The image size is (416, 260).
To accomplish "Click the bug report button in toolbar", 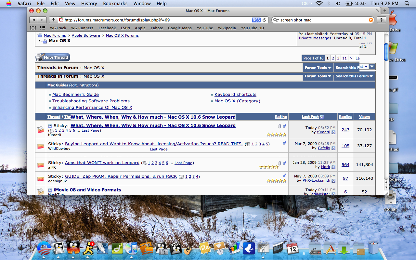I will pos(382,20).
